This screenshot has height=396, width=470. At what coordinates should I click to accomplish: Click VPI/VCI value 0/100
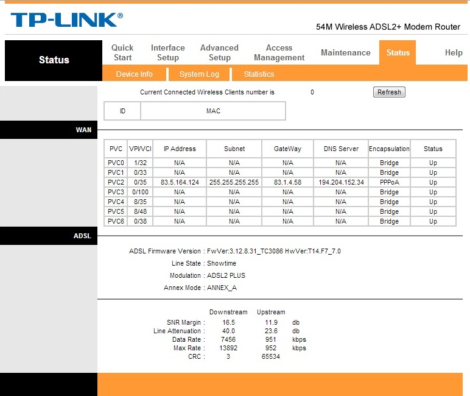tap(140, 192)
